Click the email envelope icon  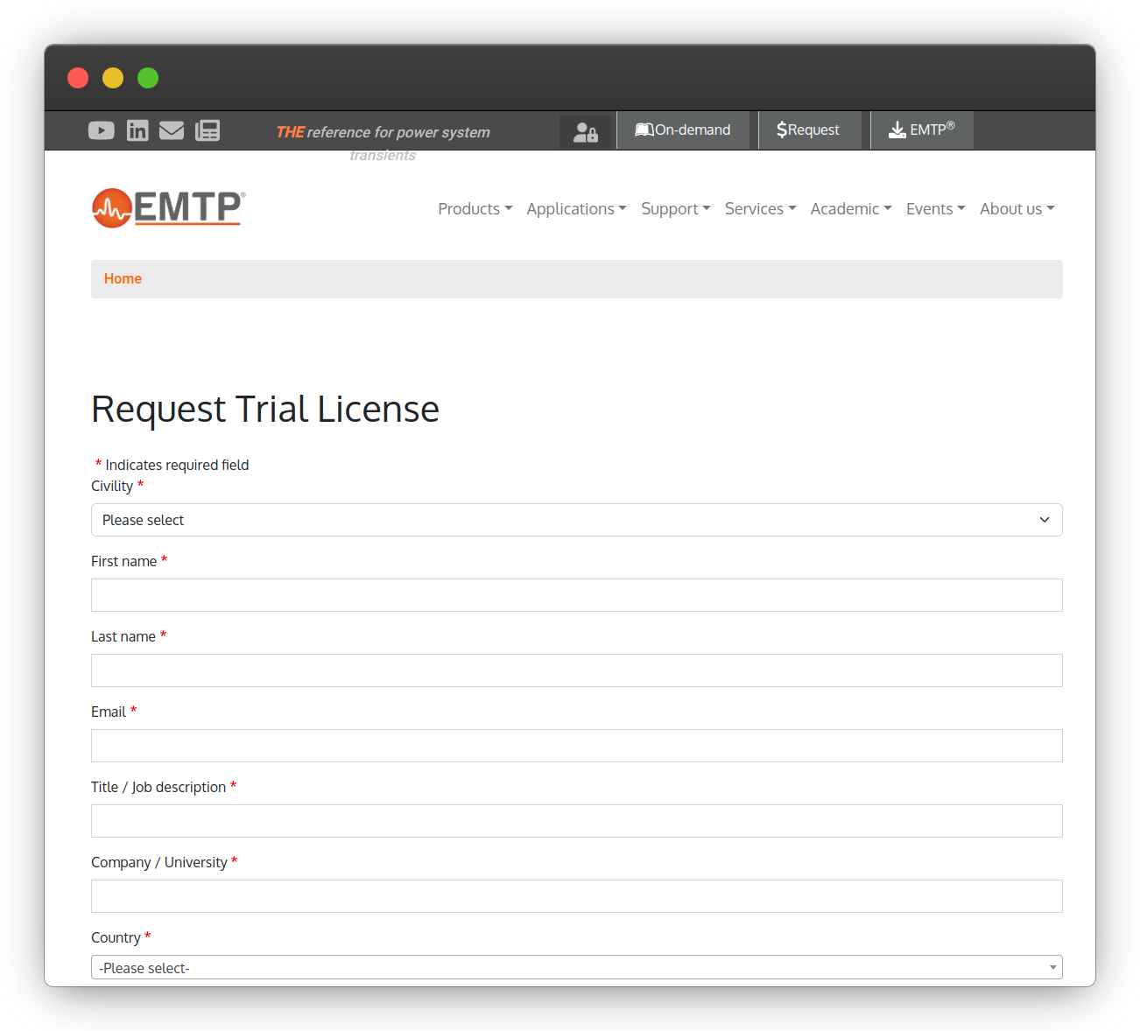pos(172,130)
